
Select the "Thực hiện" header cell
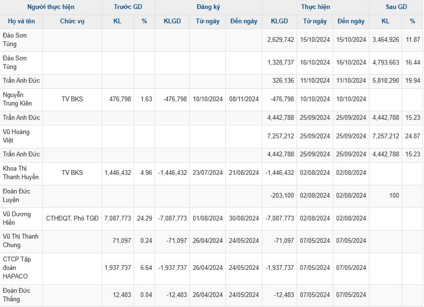click(x=316, y=7)
